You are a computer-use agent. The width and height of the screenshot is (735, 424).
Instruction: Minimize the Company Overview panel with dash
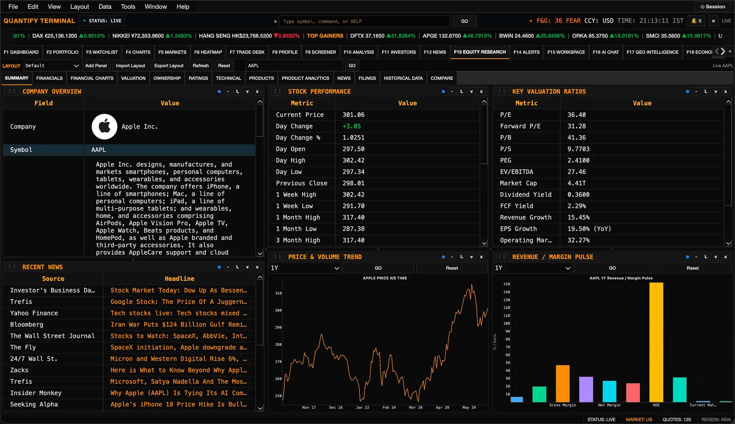228,91
